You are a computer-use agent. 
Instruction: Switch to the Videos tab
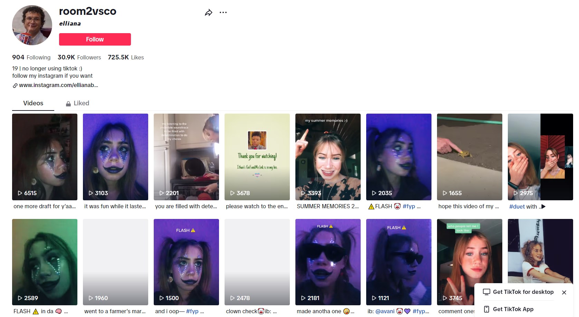[x=33, y=103]
